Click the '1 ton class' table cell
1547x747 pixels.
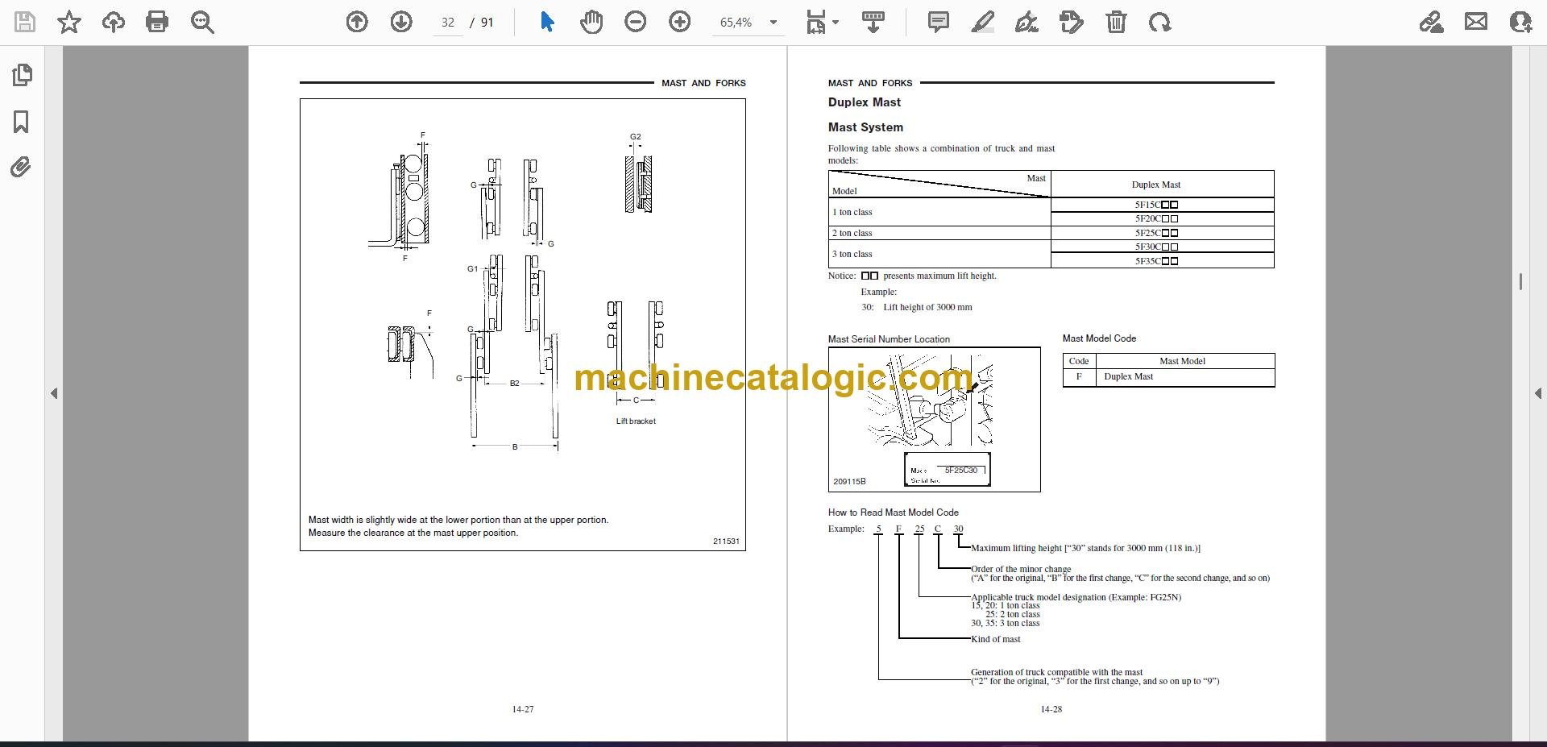[x=939, y=212]
